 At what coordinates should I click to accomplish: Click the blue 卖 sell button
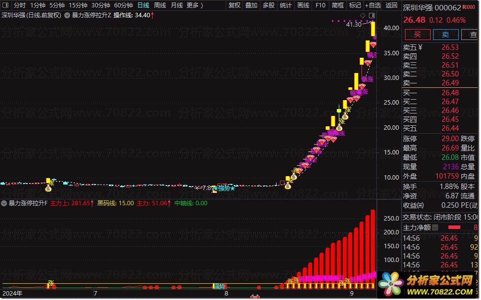coord(446,35)
